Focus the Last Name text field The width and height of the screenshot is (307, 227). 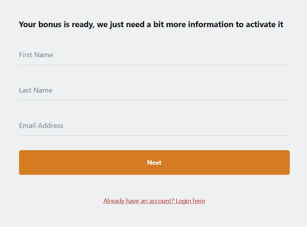coord(154,91)
